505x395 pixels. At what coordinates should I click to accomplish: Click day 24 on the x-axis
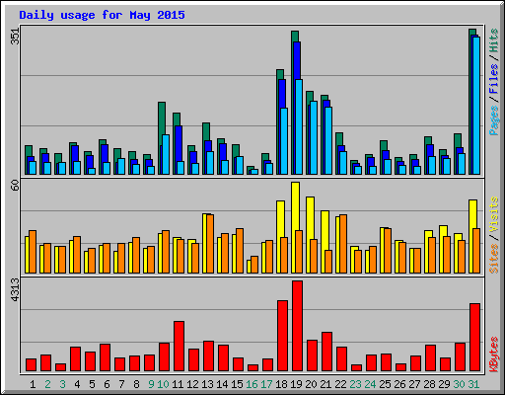pos(370,384)
